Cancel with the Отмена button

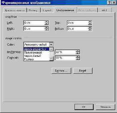tap(105, 107)
